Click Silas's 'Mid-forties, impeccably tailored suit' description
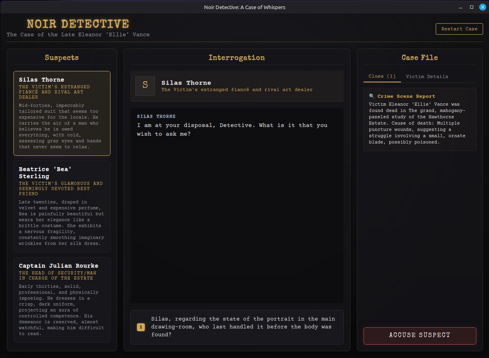This screenshot has width=489, height=358. [x=60, y=126]
